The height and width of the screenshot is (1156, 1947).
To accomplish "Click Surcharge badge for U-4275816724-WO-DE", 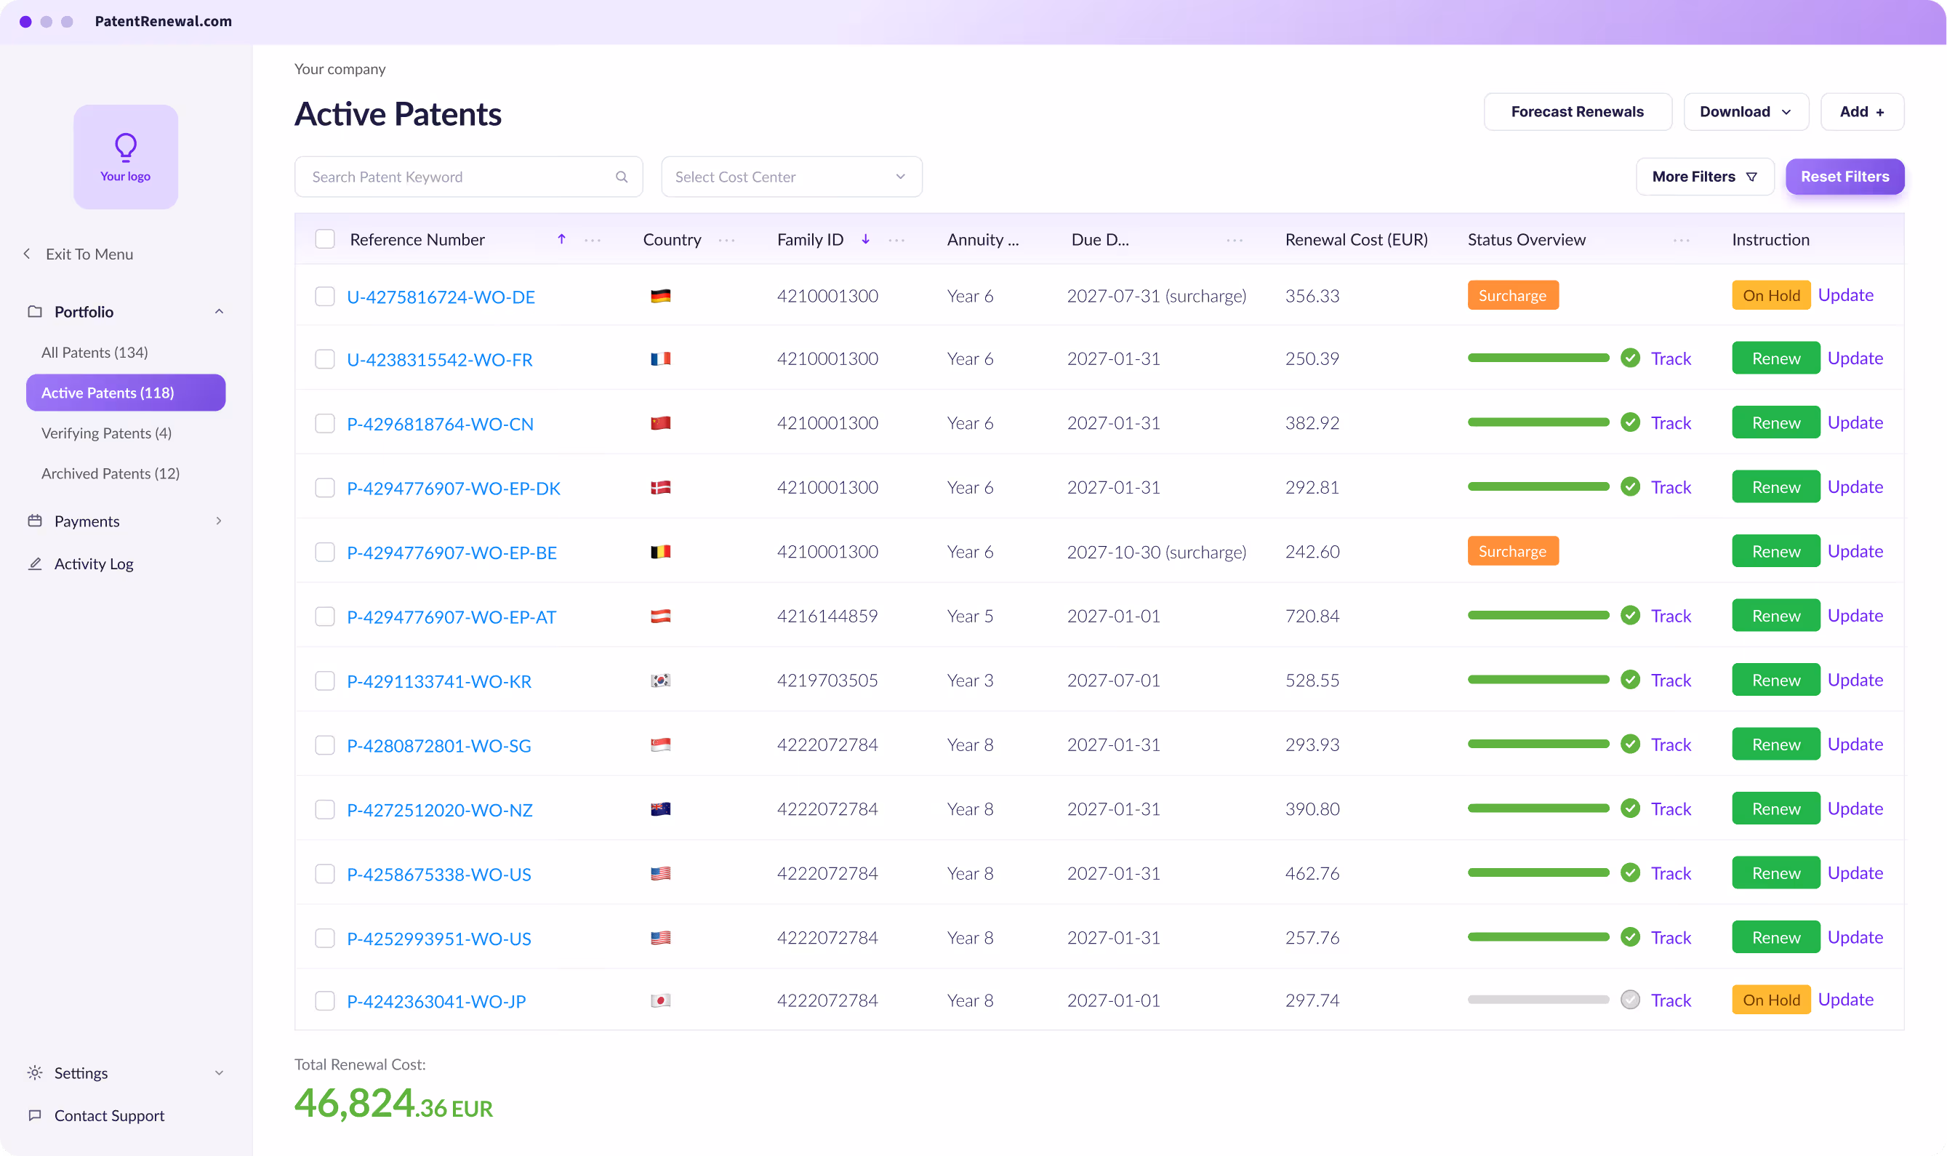I will pos(1512,295).
